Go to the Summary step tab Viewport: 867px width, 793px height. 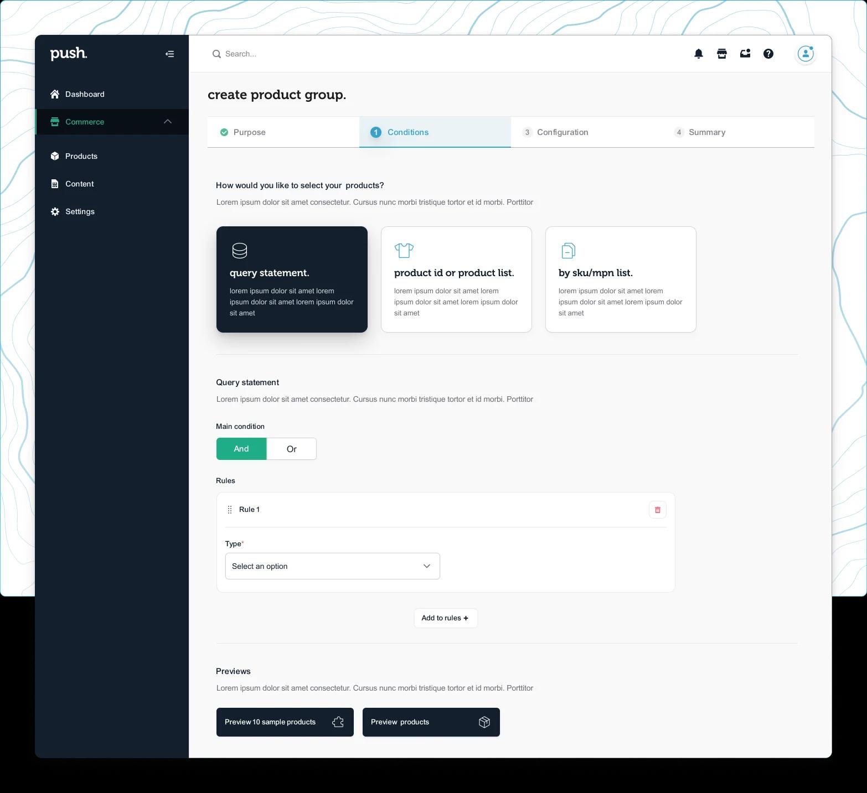[x=739, y=132]
